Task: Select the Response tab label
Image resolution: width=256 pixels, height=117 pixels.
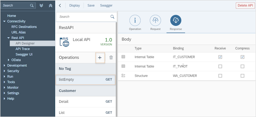Action: [x=176, y=29]
